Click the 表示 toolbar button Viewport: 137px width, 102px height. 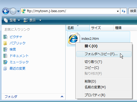coord(33,20)
